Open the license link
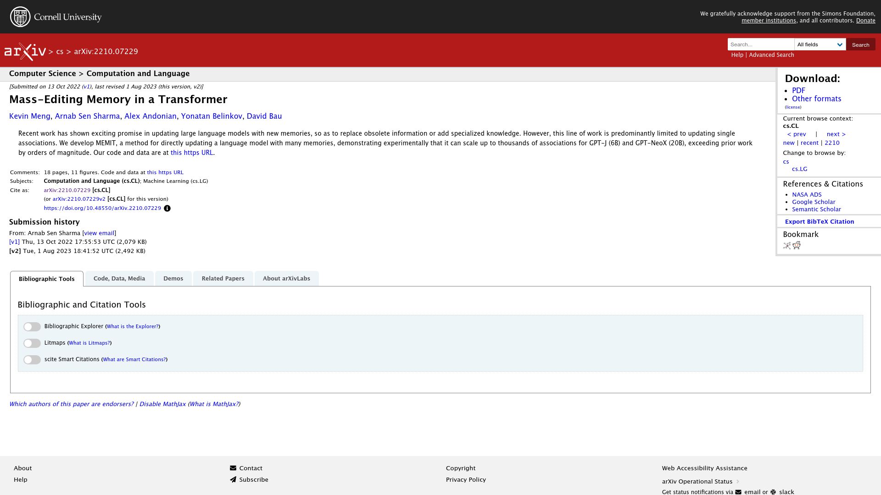 point(793,107)
